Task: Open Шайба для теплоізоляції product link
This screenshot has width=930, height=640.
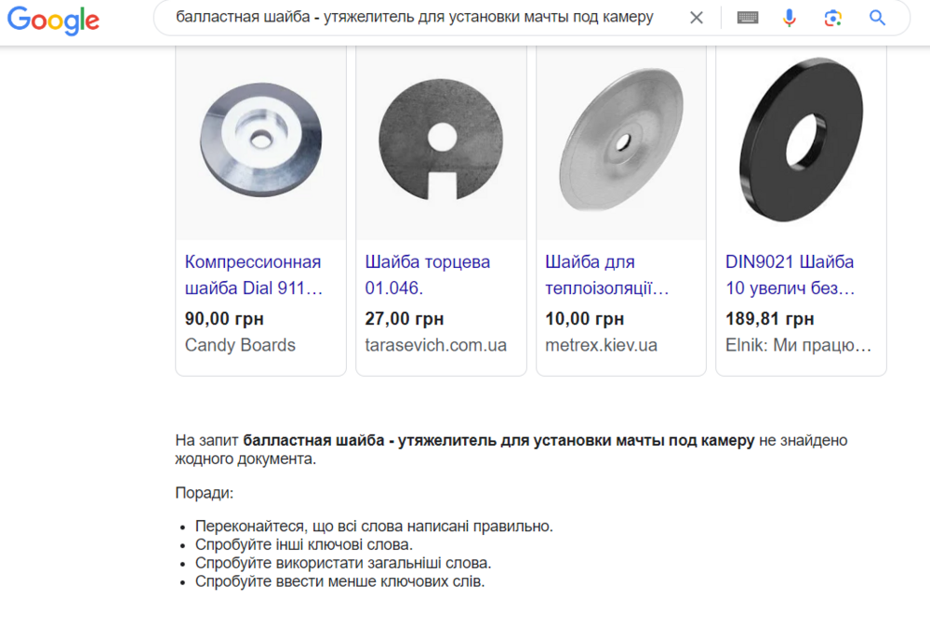Action: point(606,274)
